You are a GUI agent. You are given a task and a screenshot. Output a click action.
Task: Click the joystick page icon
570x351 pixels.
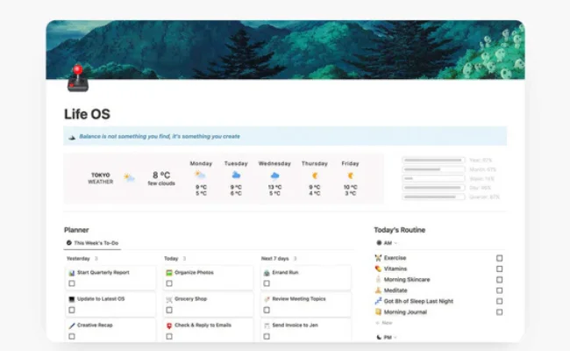78,78
